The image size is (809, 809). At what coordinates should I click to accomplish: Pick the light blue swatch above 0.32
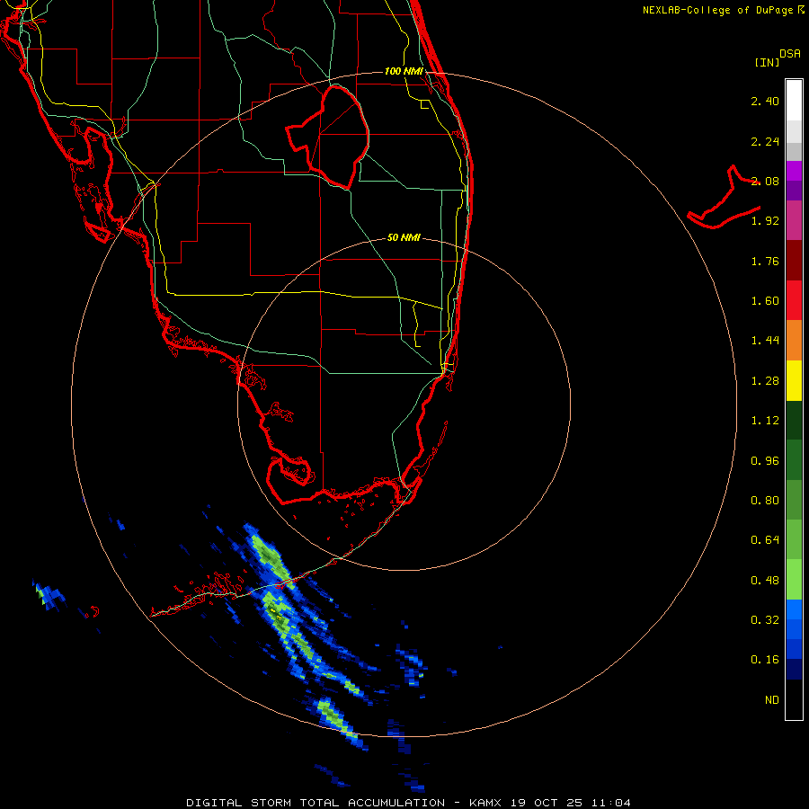(x=794, y=609)
